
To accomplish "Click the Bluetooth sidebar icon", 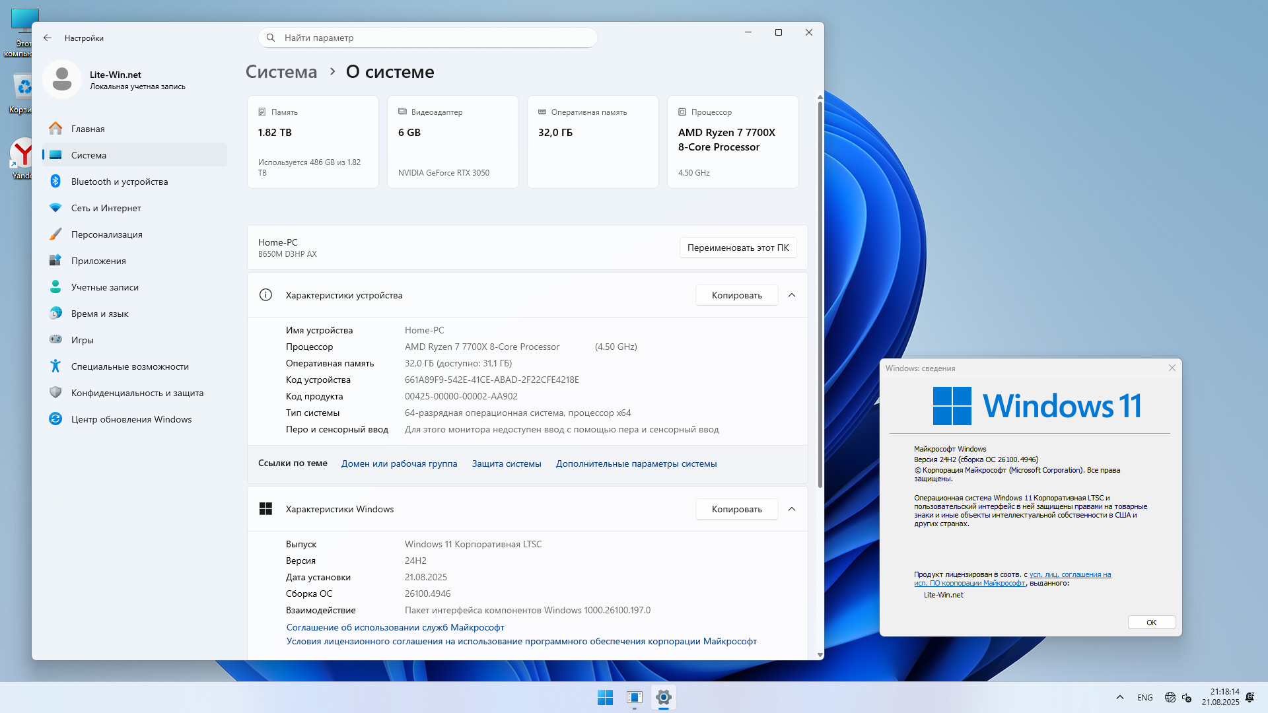I will 55,182.
